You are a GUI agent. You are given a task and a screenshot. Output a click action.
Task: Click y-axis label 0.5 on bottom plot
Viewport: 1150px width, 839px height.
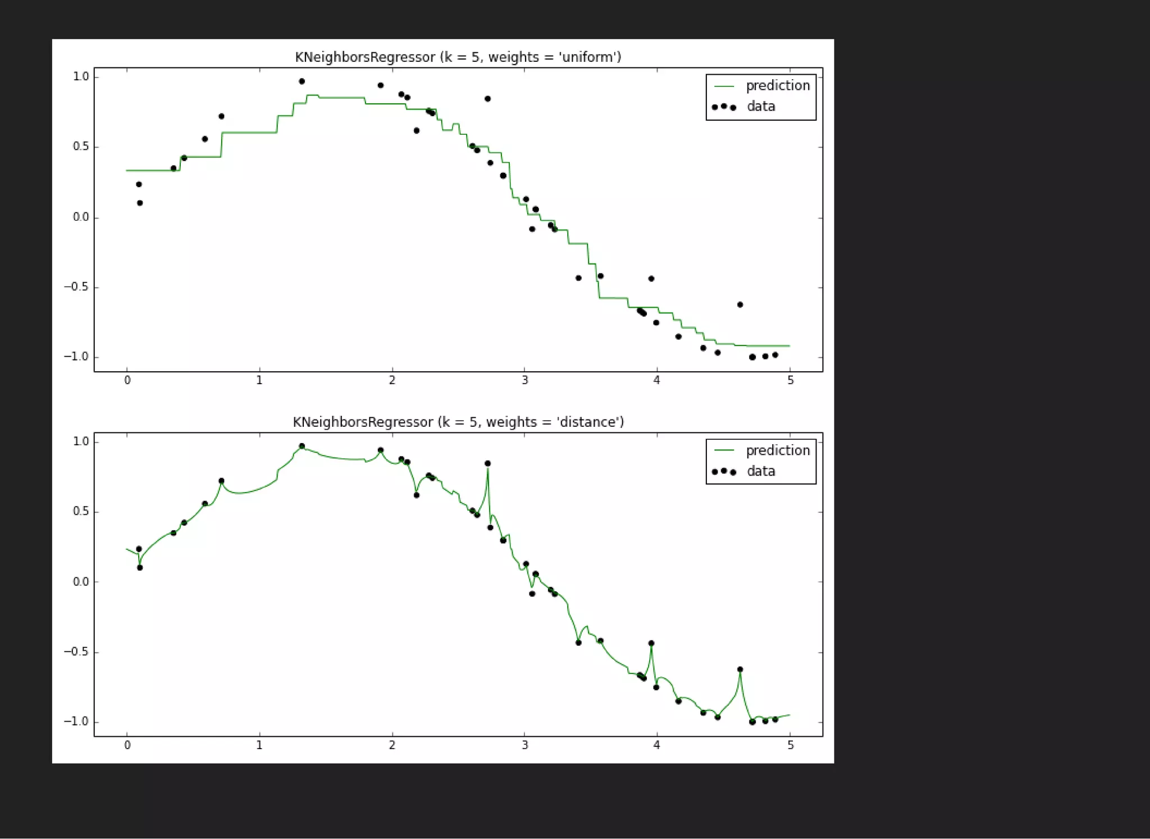pyautogui.click(x=81, y=511)
